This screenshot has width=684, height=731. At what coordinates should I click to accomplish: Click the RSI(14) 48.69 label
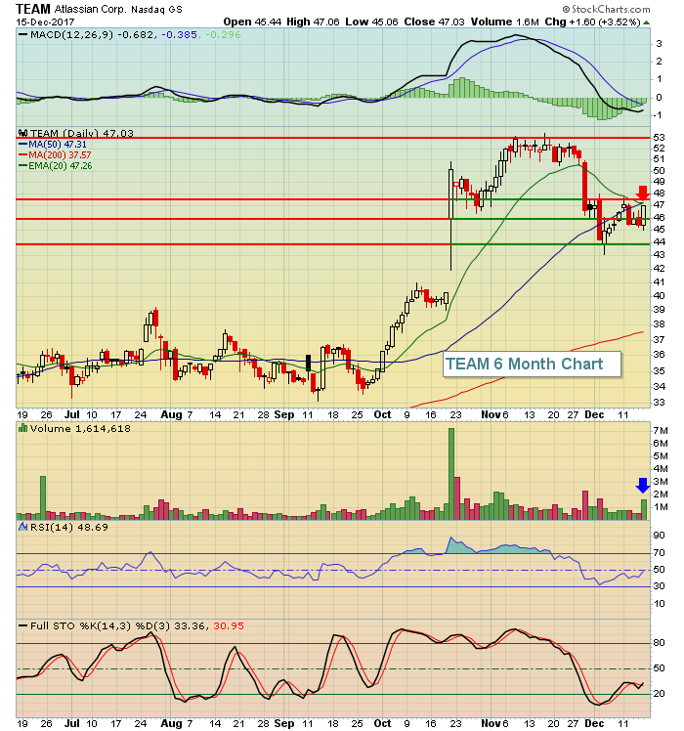69,528
